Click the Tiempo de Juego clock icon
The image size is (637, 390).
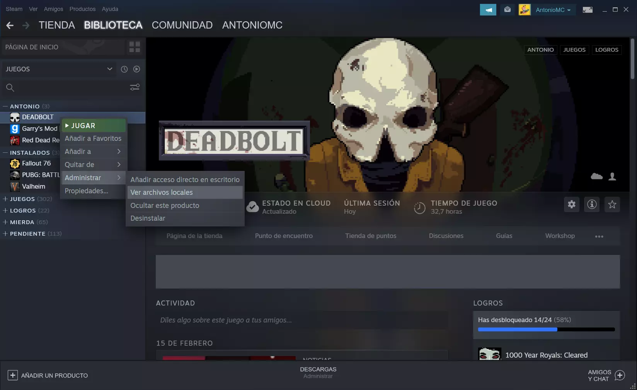pos(419,208)
